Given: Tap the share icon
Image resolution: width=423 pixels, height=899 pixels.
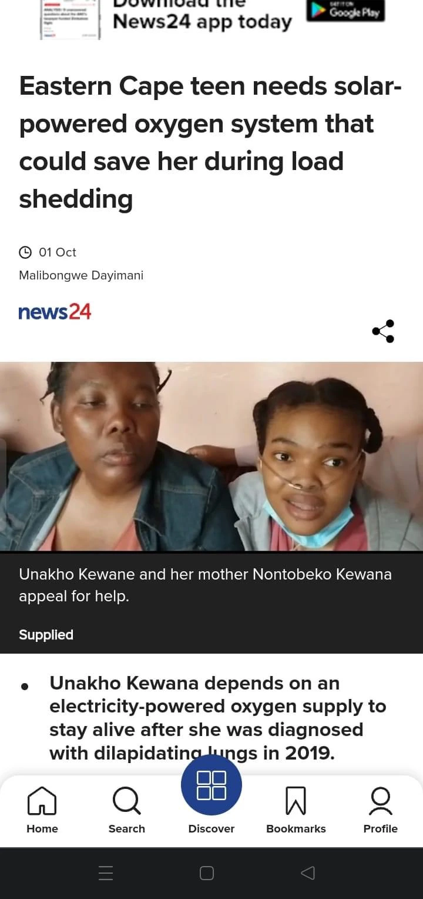Looking at the screenshot, I should click(383, 331).
